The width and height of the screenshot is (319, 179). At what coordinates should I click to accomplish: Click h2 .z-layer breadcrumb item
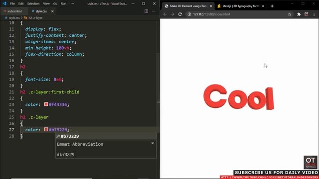pyautogui.click(x=35, y=18)
